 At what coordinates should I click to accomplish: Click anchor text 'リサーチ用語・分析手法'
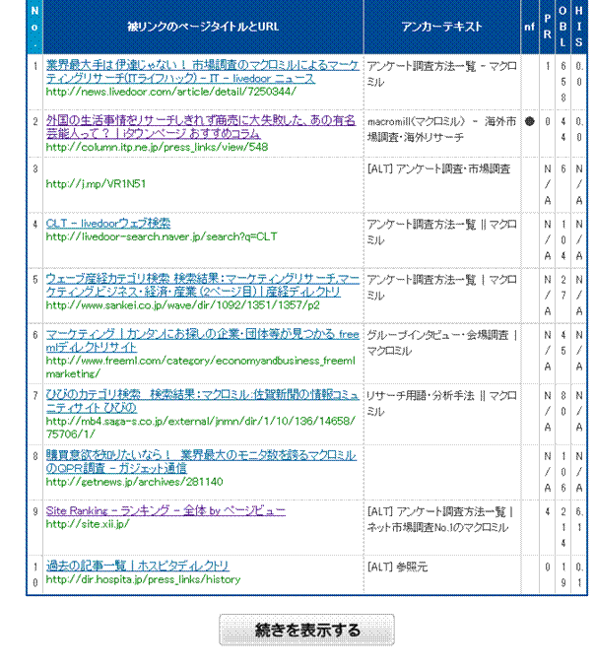pos(421,396)
